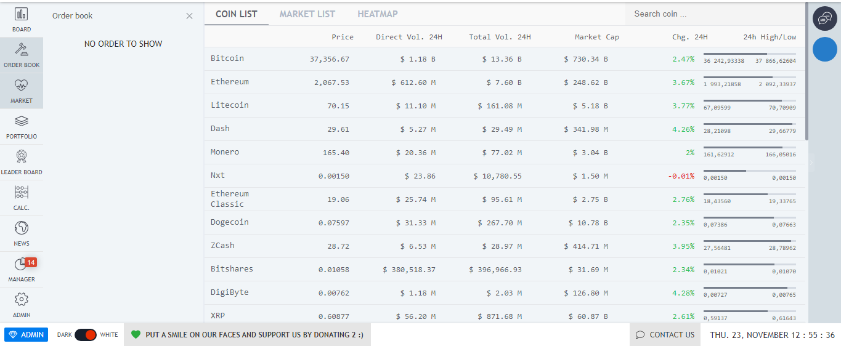Click the Contact Us button

[x=665, y=335]
